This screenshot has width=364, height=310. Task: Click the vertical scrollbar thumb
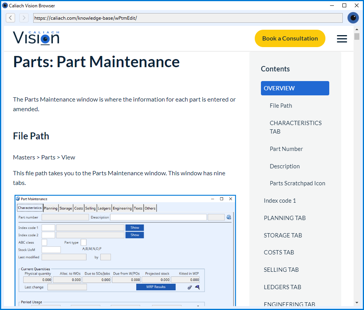(357, 36)
